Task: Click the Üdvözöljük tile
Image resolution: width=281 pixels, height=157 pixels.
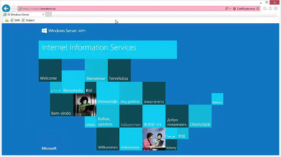Action: tap(200, 116)
